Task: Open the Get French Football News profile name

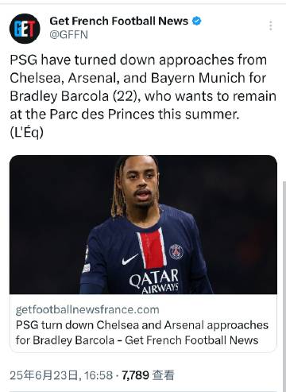Action: coord(118,21)
